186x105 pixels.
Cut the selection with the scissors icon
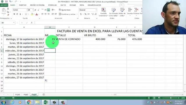point(8,9)
